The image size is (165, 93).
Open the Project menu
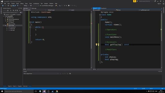coord(13,3)
